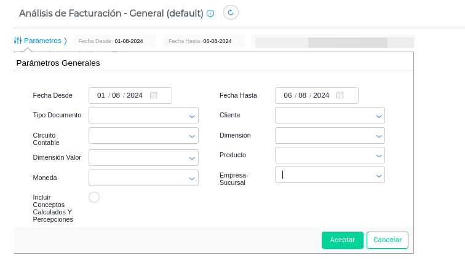Viewport: 465px width, 266px height.
Task: Expand the Dimensión Valor dropdown
Action: point(192,158)
